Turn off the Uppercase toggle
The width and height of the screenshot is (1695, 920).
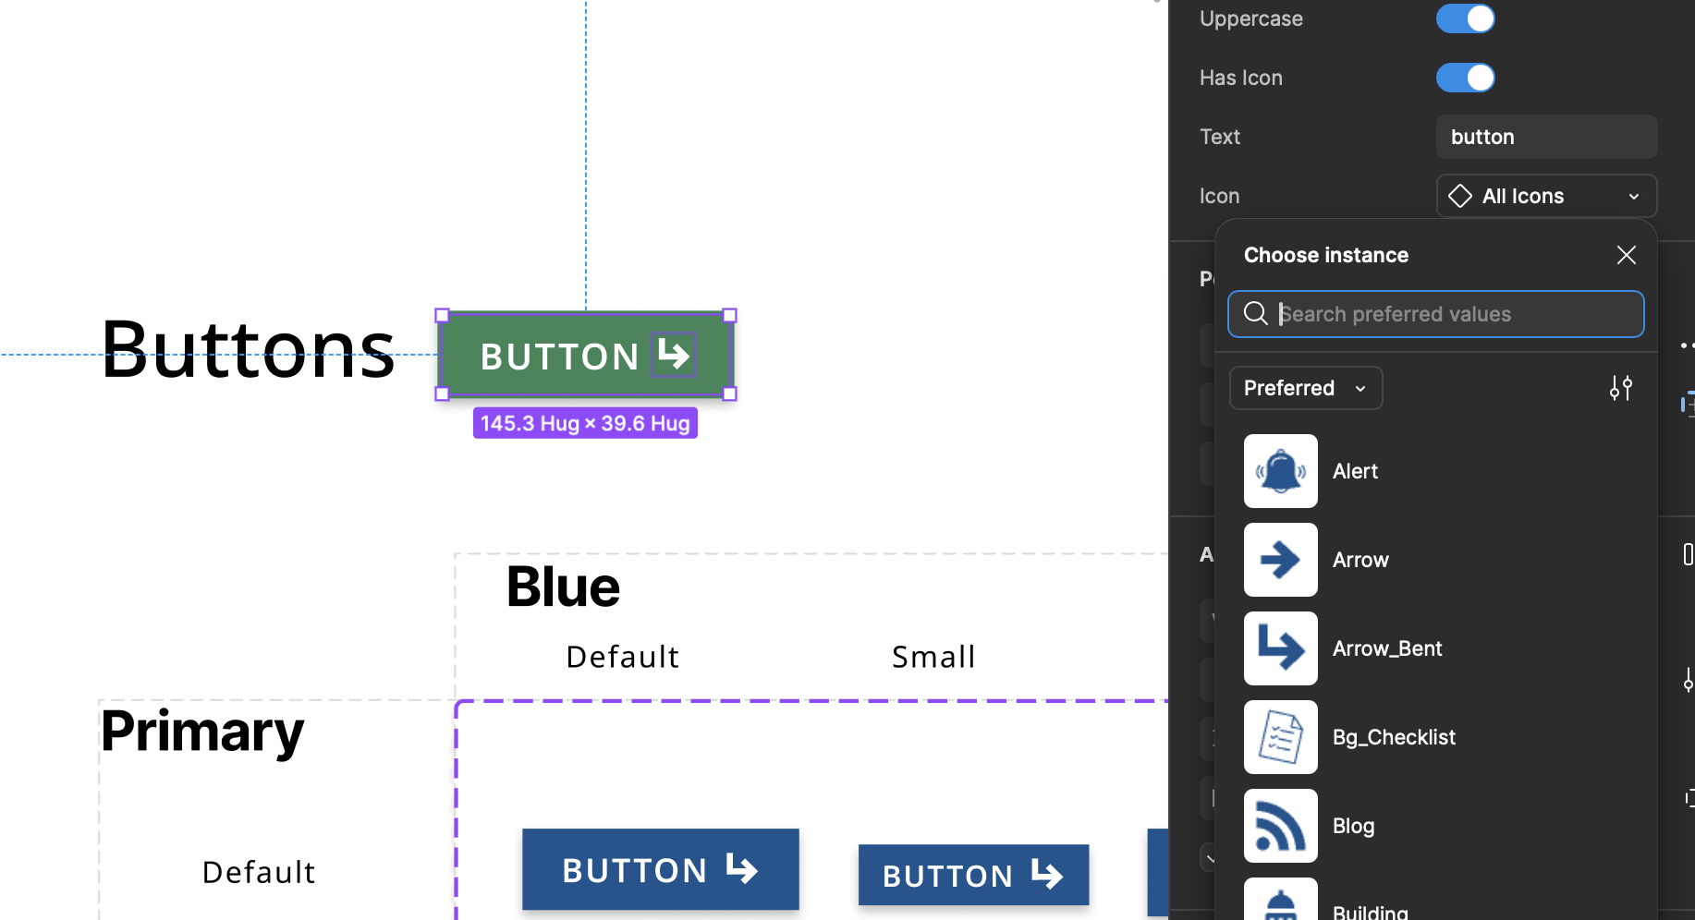(1465, 18)
